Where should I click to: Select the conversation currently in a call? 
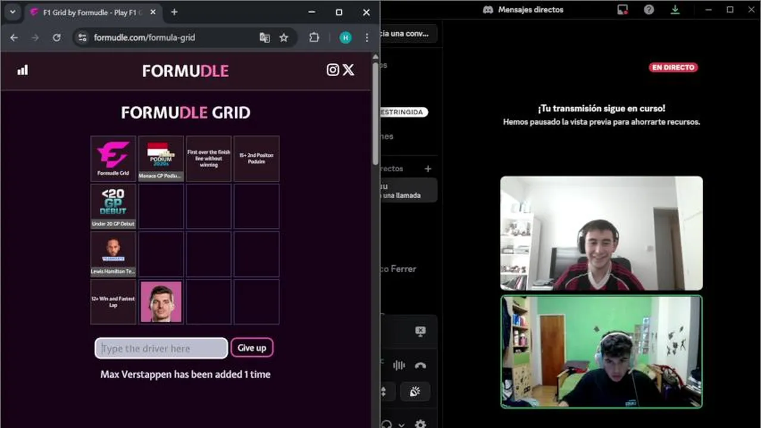(x=409, y=190)
